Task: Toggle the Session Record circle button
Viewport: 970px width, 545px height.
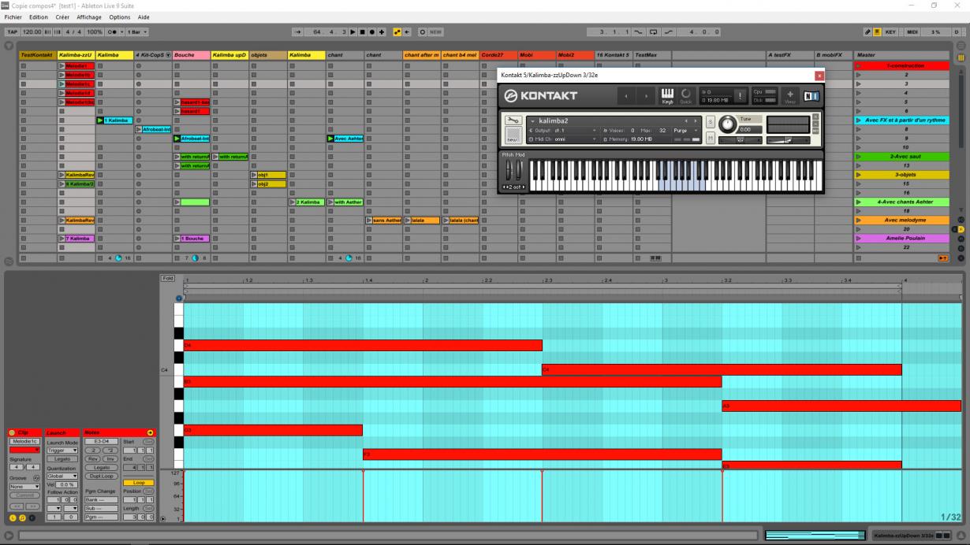Action: pos(423,32)
